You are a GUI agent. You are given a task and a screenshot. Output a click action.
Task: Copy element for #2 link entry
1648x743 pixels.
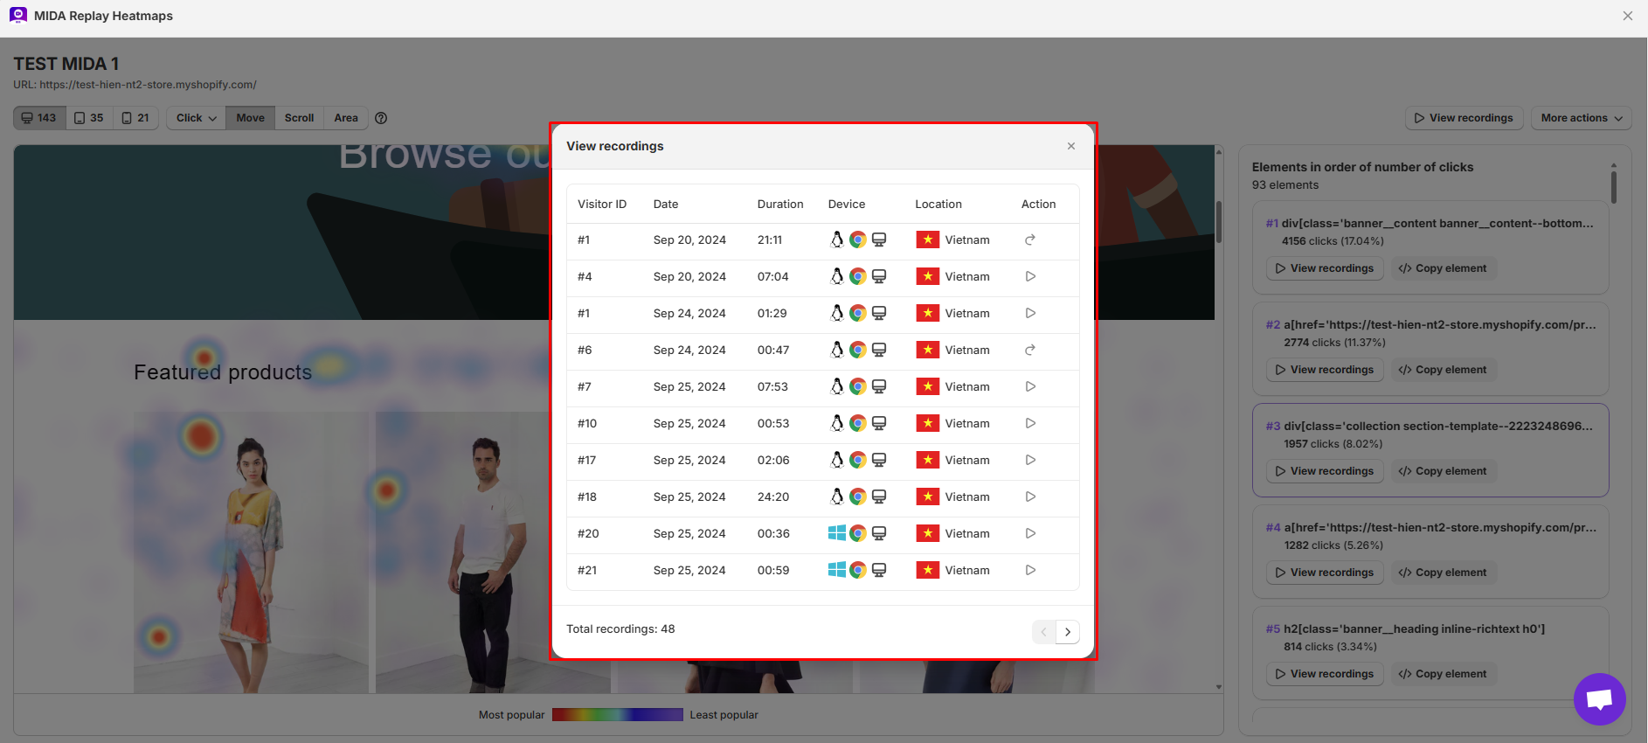click(1443, 370)
